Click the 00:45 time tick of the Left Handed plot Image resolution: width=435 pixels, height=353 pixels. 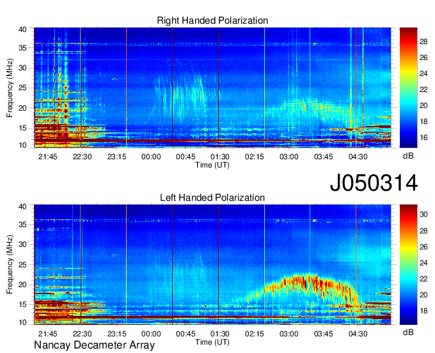(x=186, y=334)
